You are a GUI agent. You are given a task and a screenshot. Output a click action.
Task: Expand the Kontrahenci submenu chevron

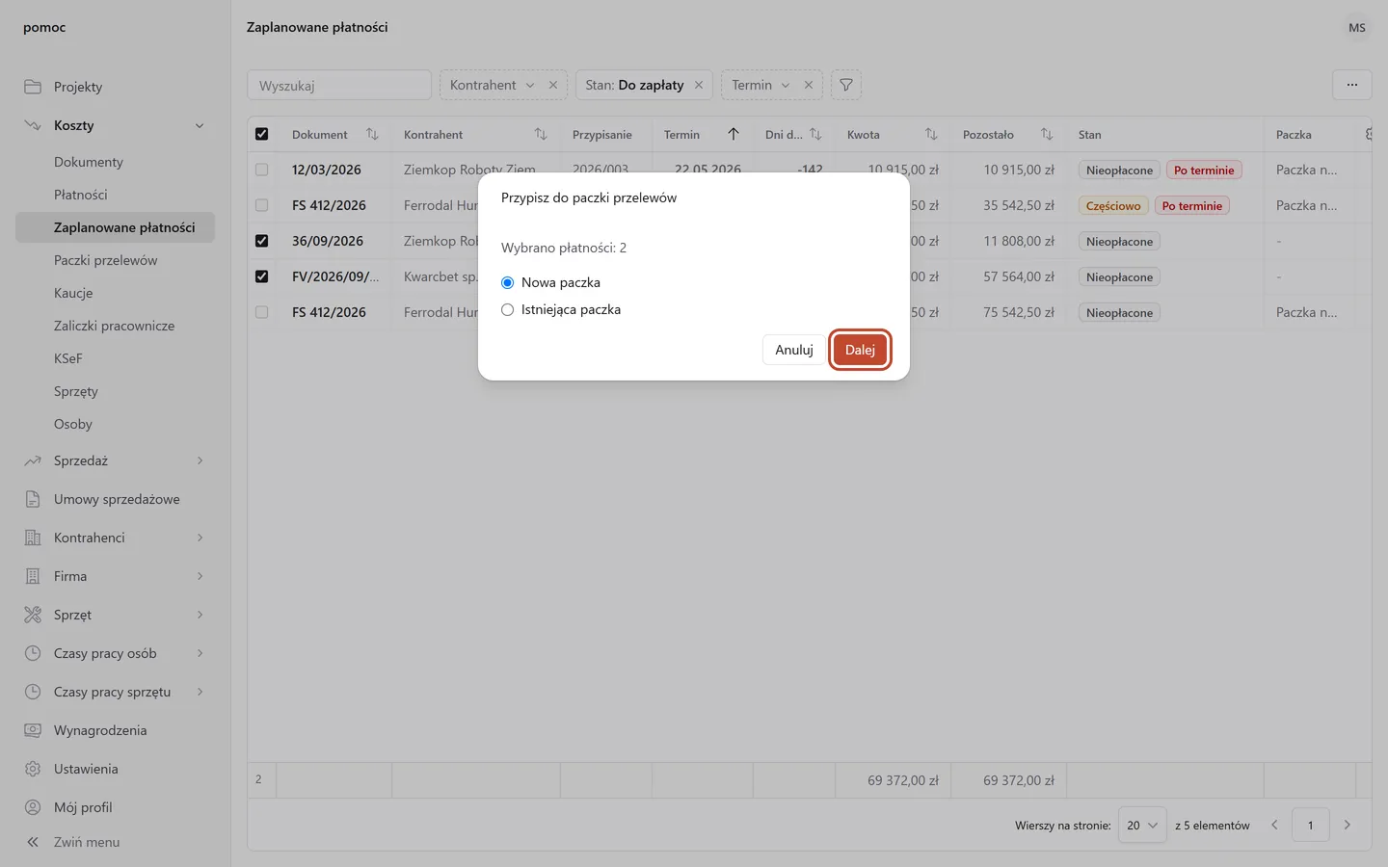[200, 538]
